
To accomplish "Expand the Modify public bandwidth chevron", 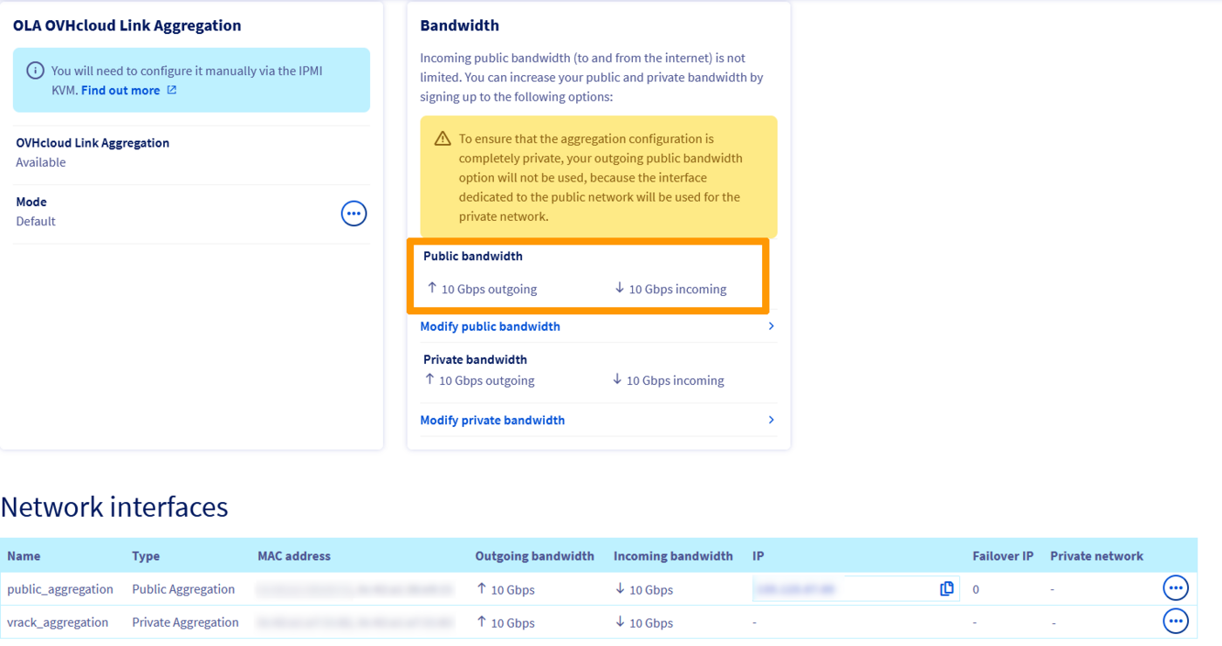I will click(771, 326).
